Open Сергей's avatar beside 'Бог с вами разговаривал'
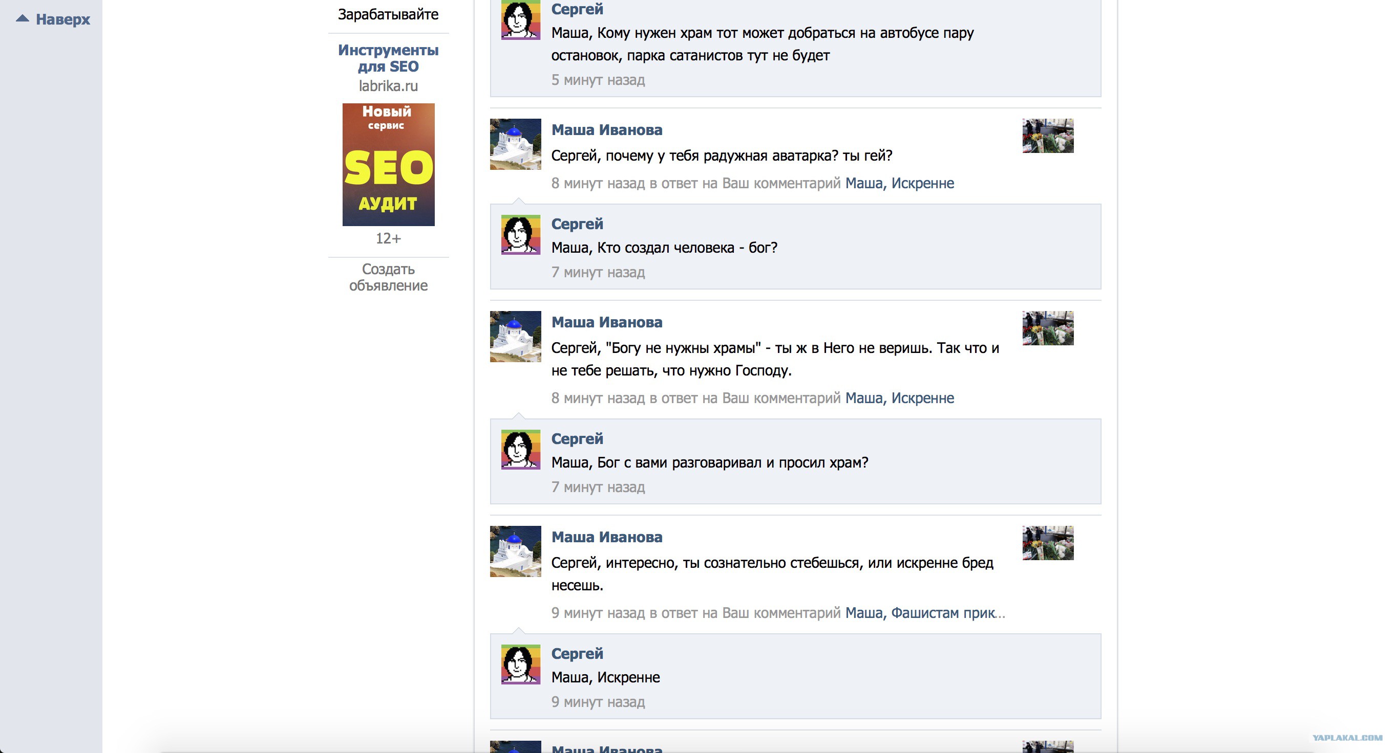Screen dimensions: 1396x753 click(x=520, y=449)
